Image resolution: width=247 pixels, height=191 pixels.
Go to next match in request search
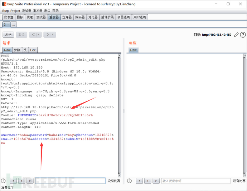click(30, 181)
